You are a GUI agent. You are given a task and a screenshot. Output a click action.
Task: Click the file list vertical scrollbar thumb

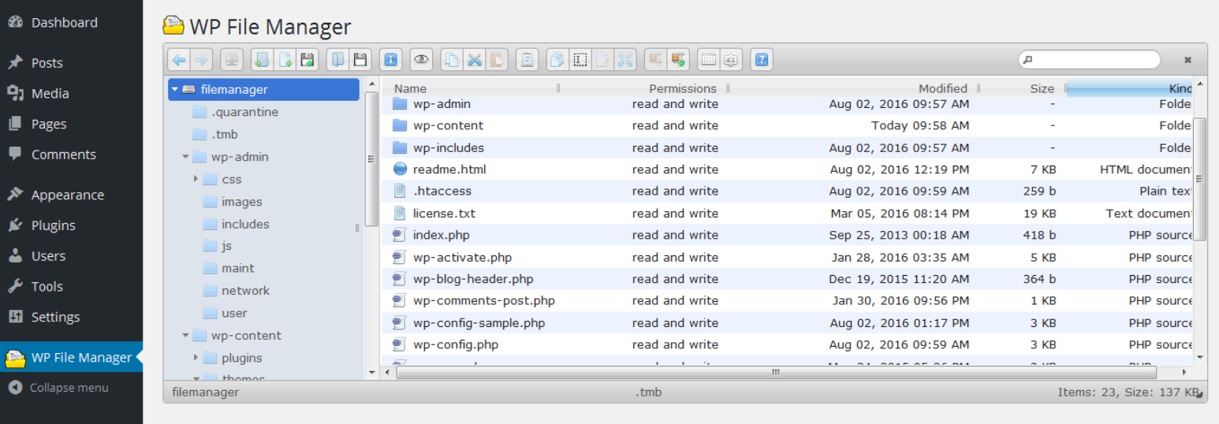click(x=1199, y=179)
